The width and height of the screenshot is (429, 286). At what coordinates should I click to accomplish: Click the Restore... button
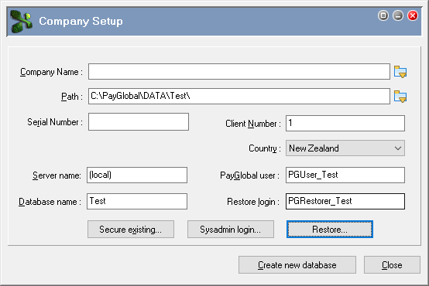click(330, 229)
